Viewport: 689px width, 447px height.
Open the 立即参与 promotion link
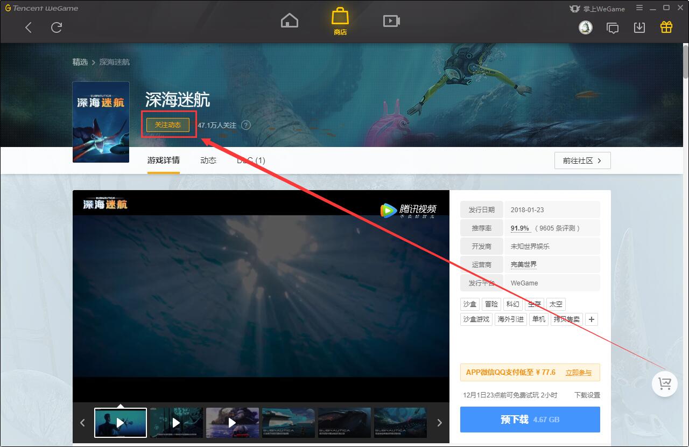tap(579, 373)
